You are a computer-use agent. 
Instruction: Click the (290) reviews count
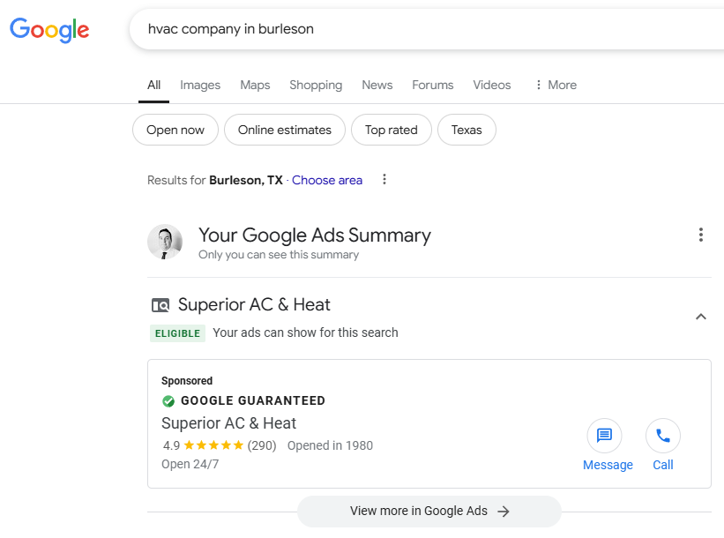pos(262,445)
